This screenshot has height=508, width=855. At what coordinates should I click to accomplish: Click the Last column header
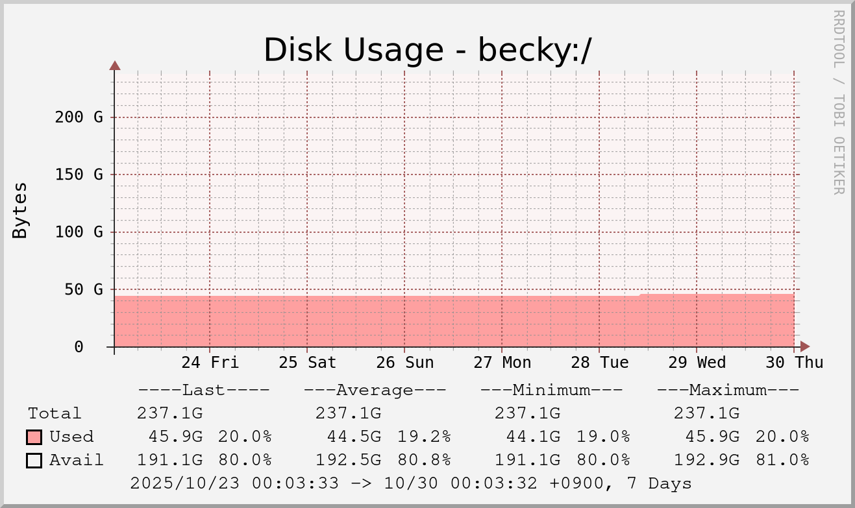click(203, 390)
